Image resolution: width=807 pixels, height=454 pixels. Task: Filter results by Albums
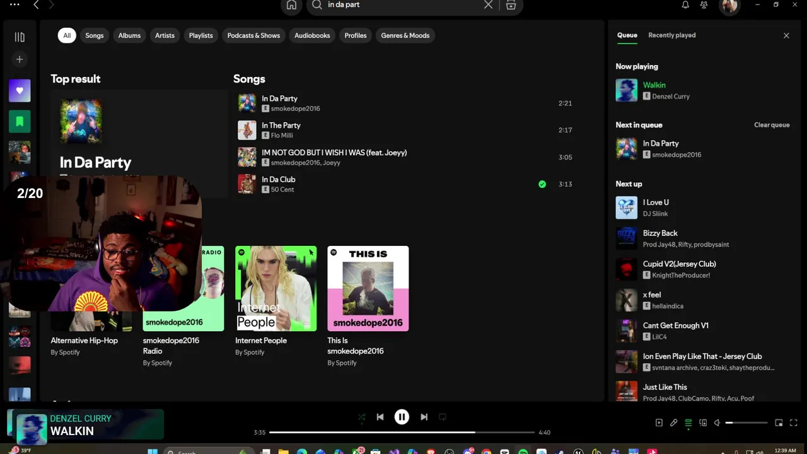point(129,35)
